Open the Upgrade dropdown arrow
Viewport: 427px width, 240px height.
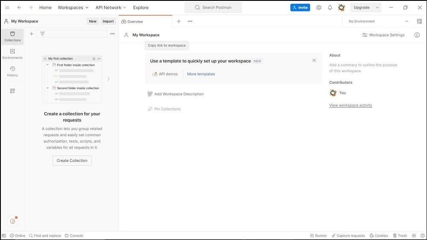click(377, 8)
